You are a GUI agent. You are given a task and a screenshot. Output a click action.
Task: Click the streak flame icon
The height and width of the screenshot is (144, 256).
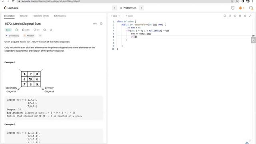click(240, 8)
